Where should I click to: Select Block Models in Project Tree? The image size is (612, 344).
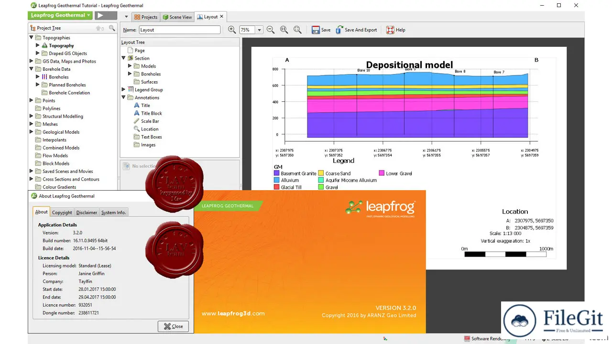(56, 163)
